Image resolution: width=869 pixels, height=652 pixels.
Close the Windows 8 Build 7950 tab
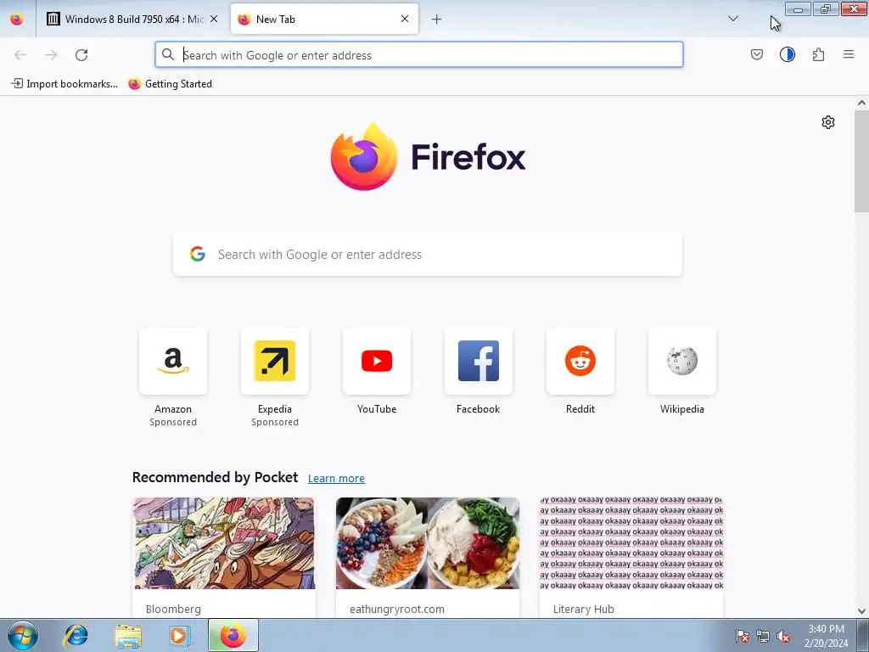(x=214, y=19)
